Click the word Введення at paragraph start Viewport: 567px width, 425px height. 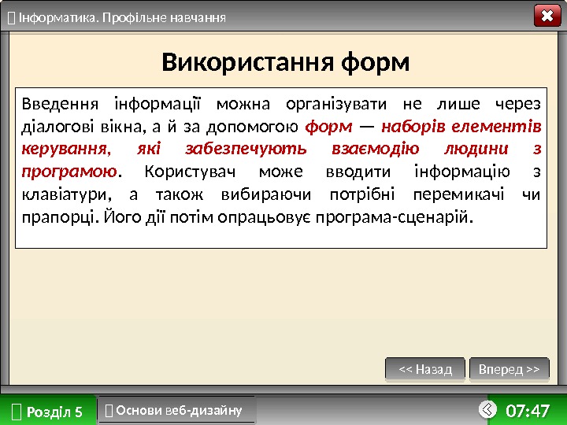[60, 104]
